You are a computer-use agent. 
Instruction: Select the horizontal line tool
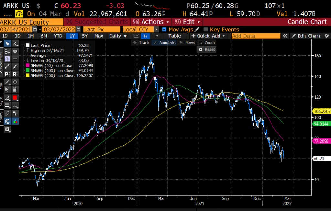[x=15, y=59]
